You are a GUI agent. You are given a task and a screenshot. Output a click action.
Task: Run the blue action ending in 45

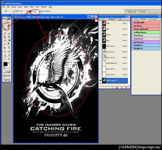(146, 45)
